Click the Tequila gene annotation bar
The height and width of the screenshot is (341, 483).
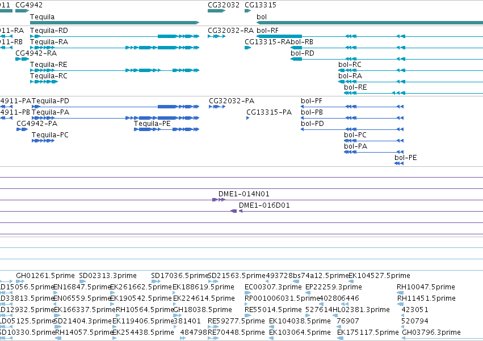pos(115,23)
